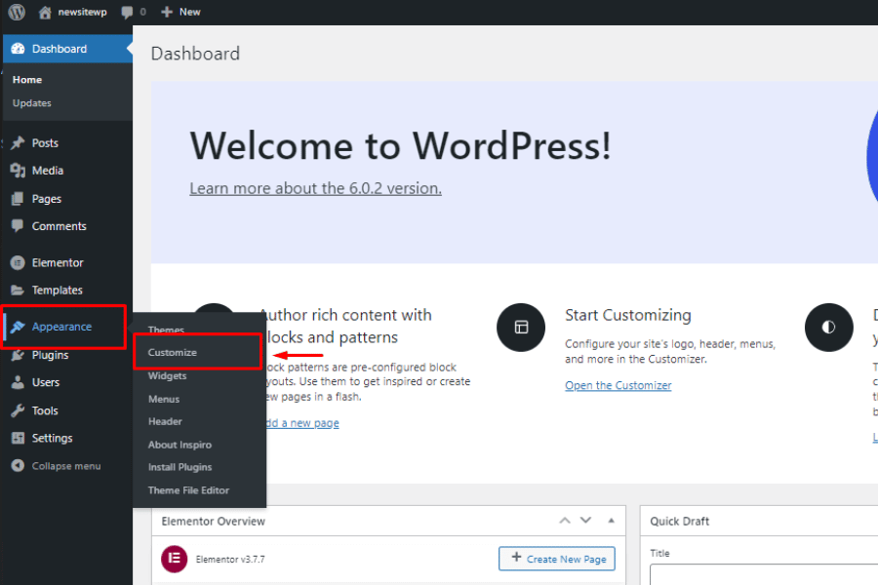Move Elementor Overview panel down
The height and width of the screenshot is (585, 878).
(585, 522)
